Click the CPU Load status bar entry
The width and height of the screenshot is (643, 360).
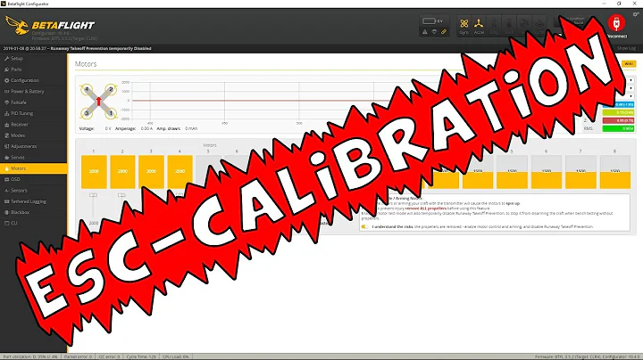pyautogui.click(x=176, y=356)
